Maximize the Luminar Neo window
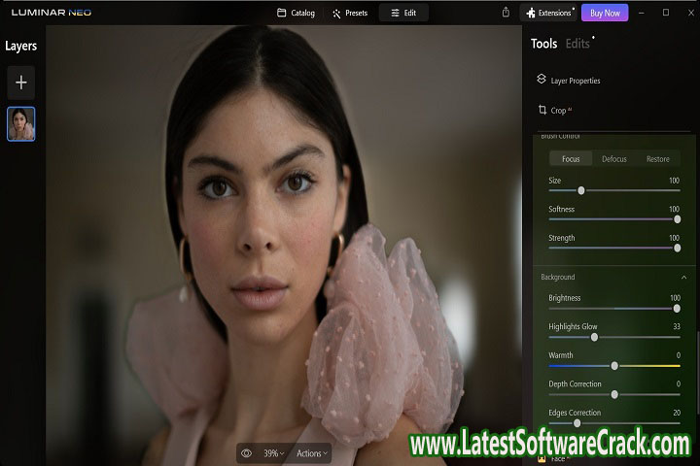 coord(666,13)
